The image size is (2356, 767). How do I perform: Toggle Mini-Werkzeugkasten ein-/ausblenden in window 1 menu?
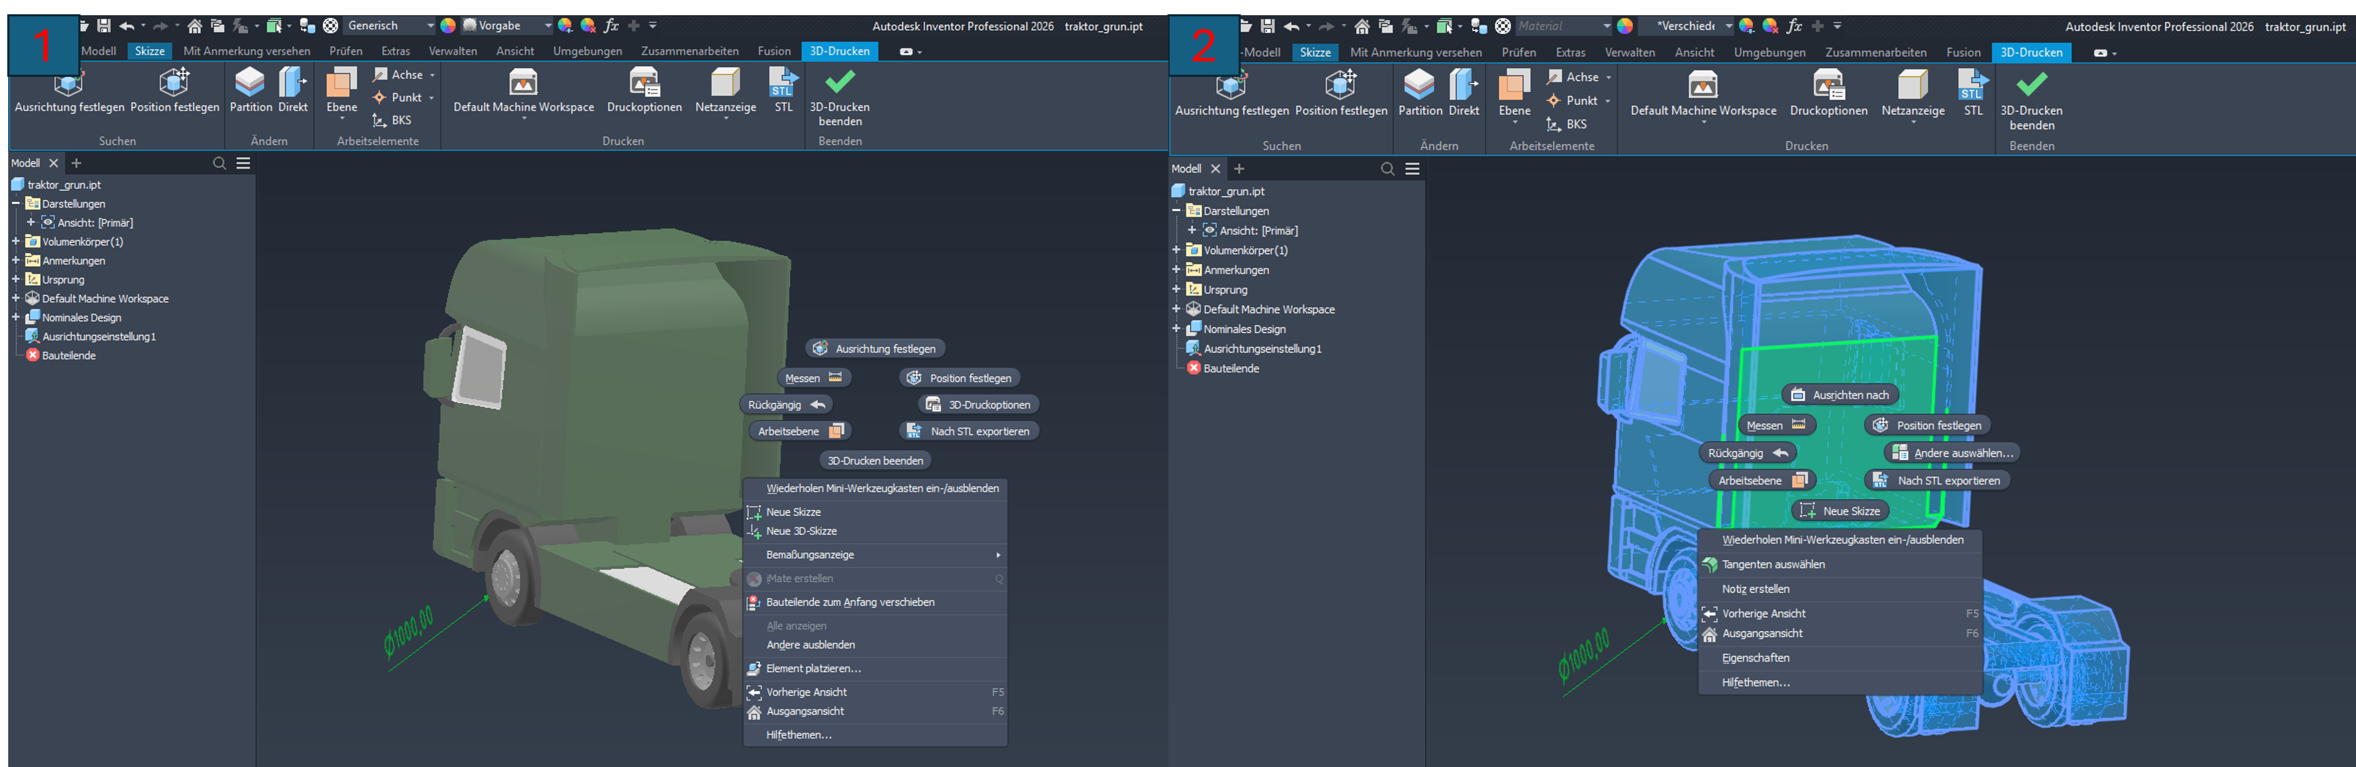(882, 488)
